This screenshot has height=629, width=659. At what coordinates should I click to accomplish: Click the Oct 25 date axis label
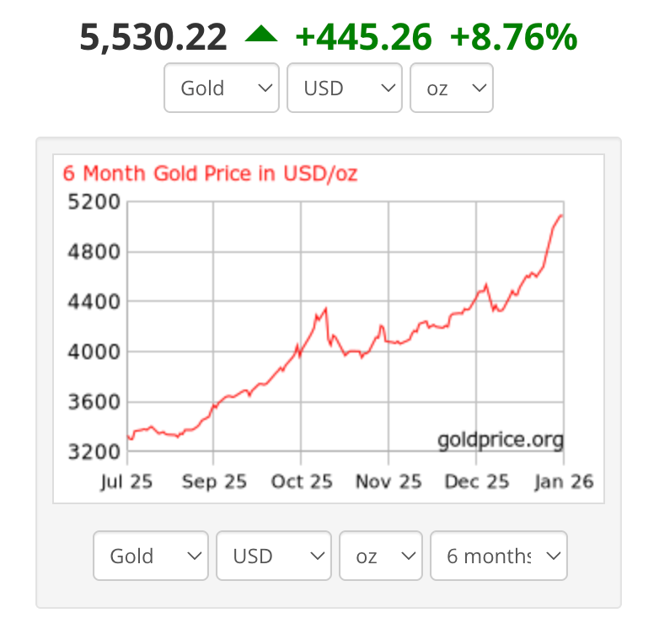point(301,482)
